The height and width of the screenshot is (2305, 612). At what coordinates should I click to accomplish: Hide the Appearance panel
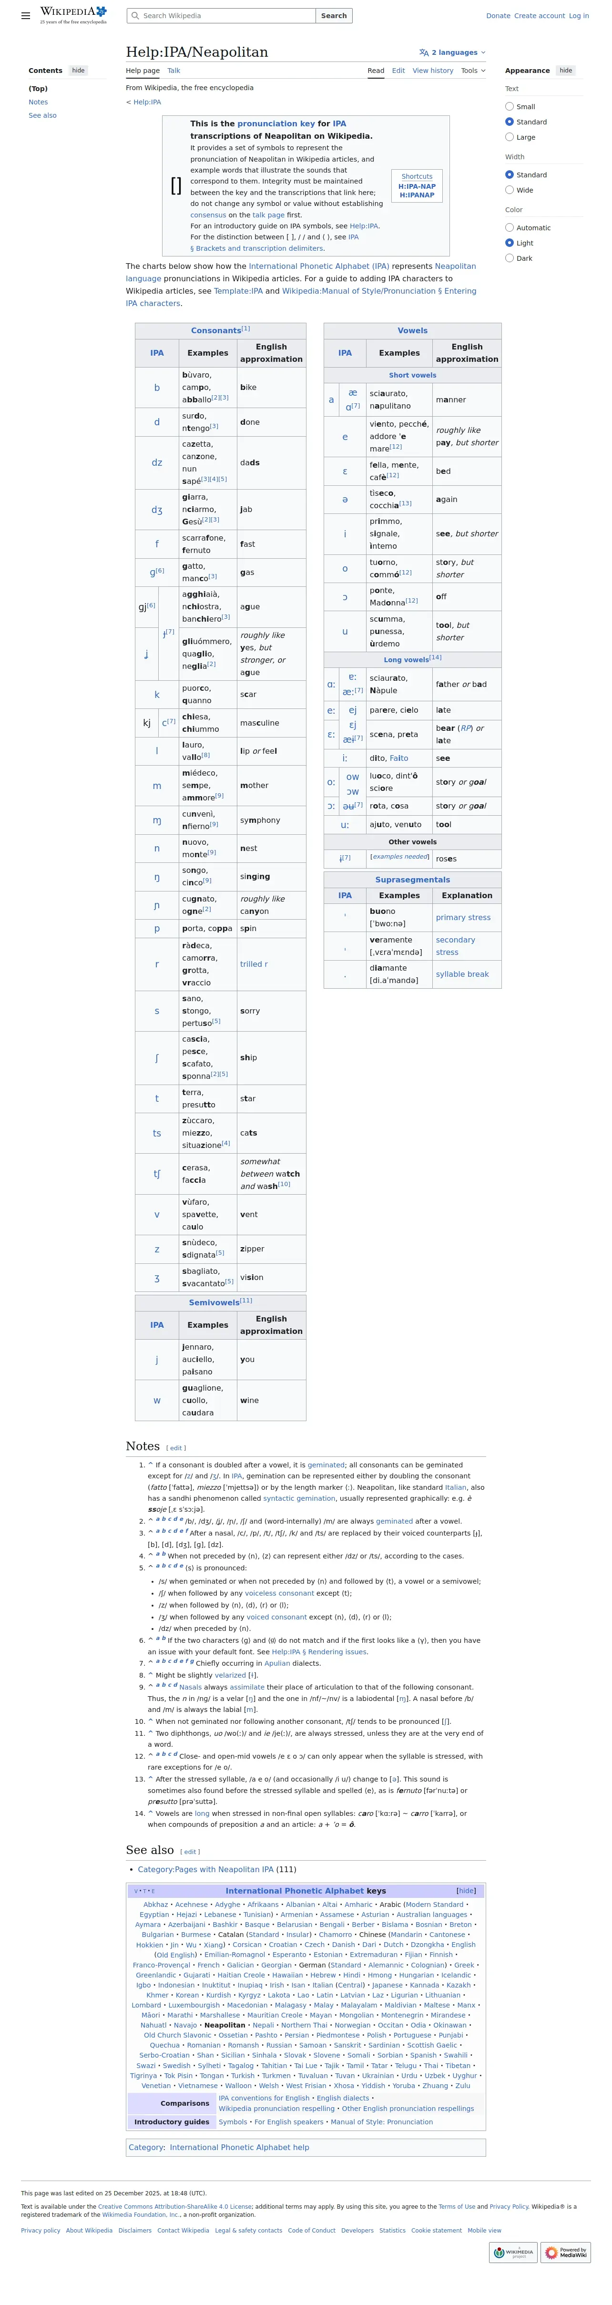(x=565, y=71)
